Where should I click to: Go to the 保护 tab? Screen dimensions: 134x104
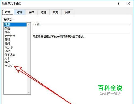point(67,12)
